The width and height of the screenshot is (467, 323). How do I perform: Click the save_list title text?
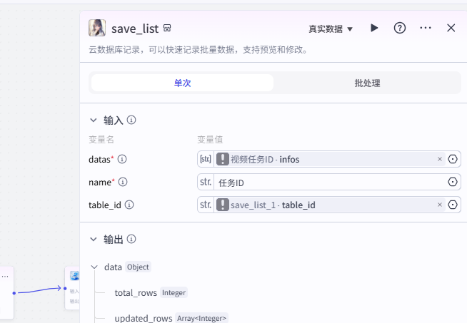(x=135, y=29)
